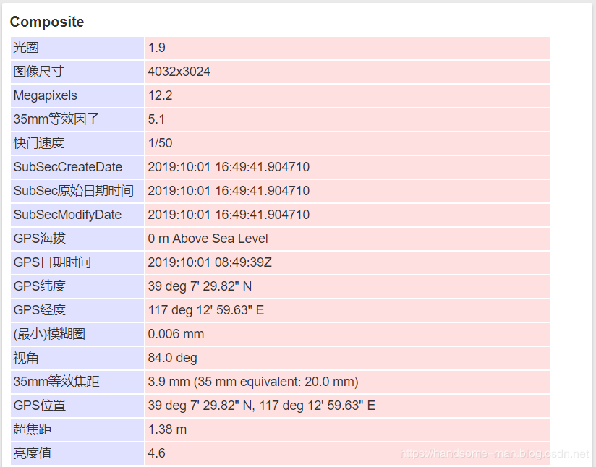Select the 0 m Above Sea Level value
Image resolution: width=596 pixels, height=467 pixels.
pyautogui.click(x=208, y=239)
